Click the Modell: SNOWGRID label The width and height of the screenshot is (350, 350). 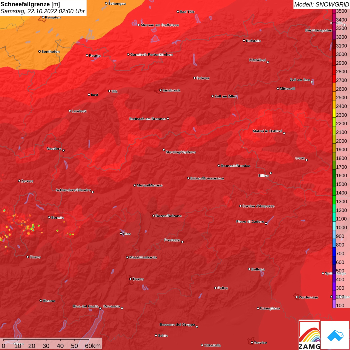[x=321, y=4]
